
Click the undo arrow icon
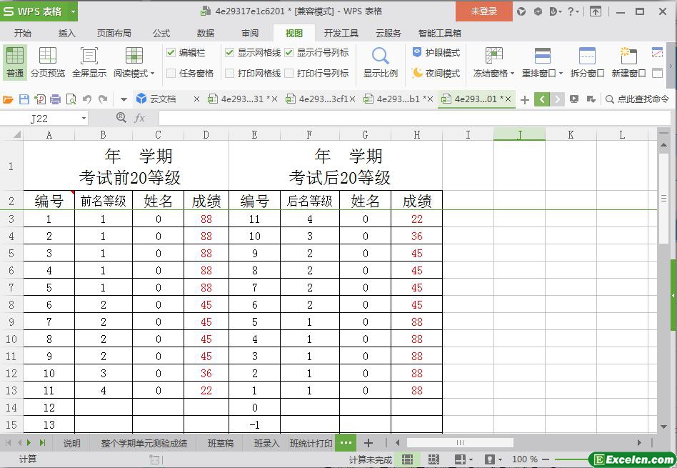86,99
